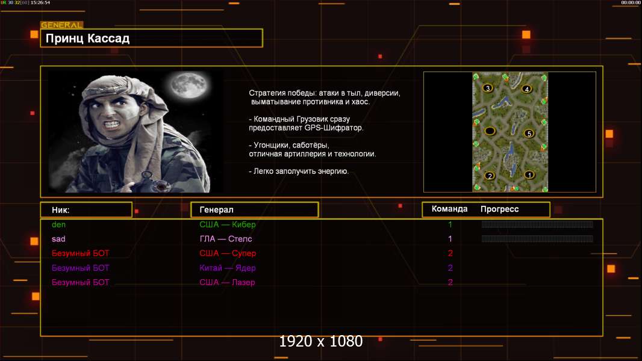The height and width of the screenshot is (361, 642).
Task: Click the loading progress bar for den
Action: click(x=537, y=224)
